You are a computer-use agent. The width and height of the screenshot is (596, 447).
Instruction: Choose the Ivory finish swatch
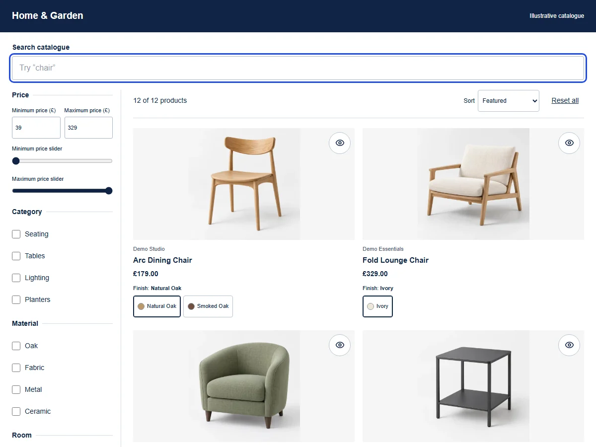point(377,306)
